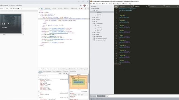Click the tab navigation arrows in Sublime
179x100 pixels.
[116, 6]
